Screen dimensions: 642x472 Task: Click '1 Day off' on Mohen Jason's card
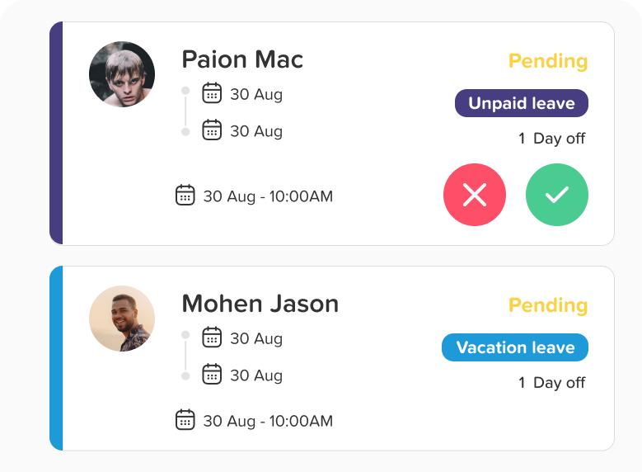551,383
